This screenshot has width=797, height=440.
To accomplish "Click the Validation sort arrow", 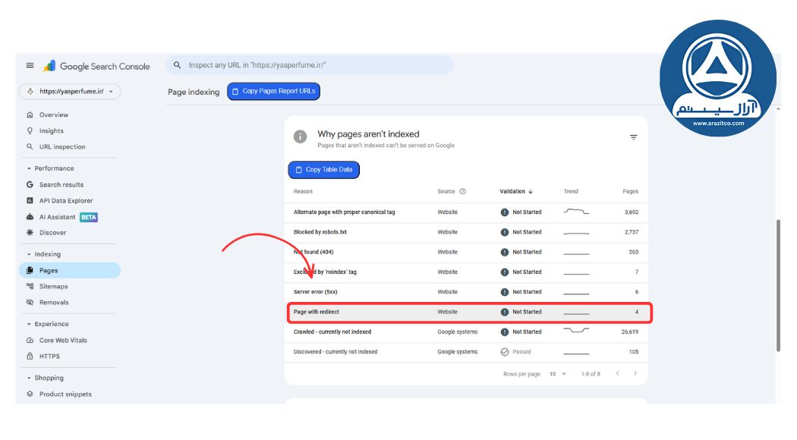I will click(x=531, y=191).
